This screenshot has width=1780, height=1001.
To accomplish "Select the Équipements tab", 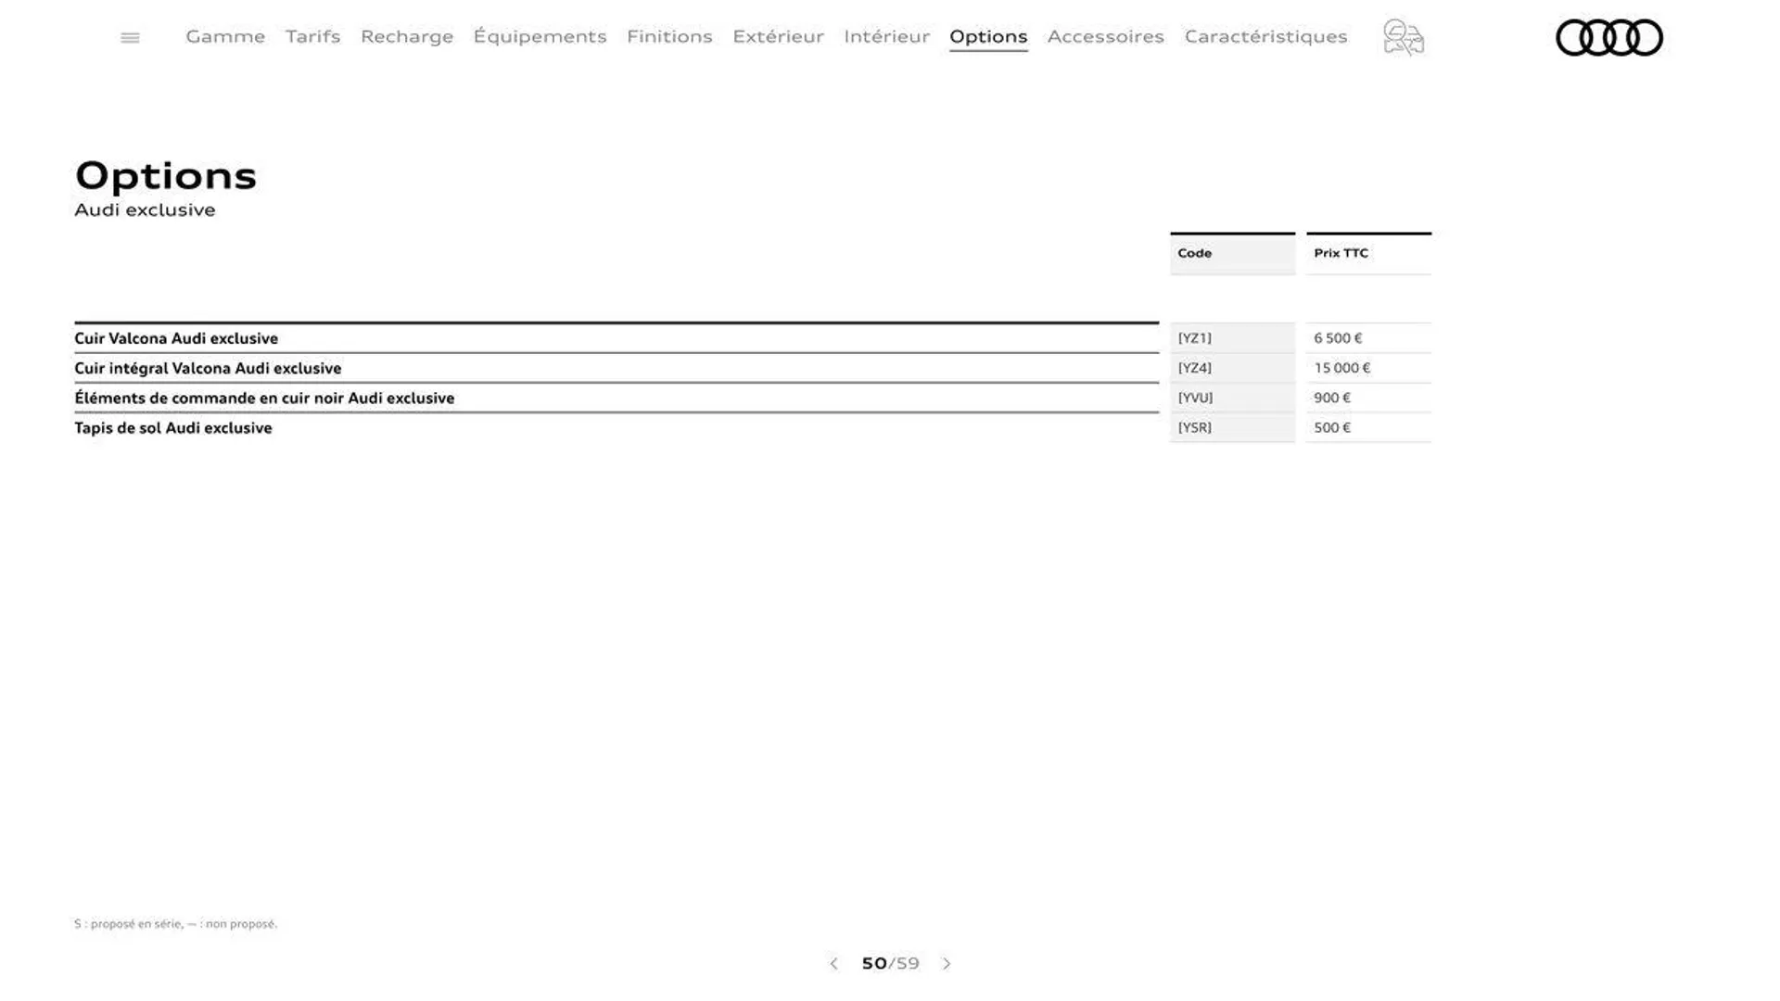I will [540, 36].
